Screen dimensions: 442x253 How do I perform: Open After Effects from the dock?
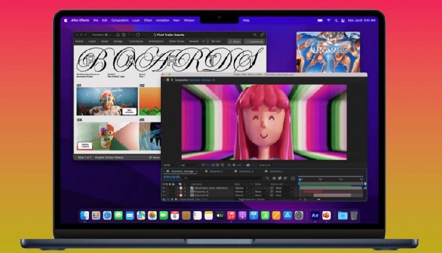tap(315, 216)
